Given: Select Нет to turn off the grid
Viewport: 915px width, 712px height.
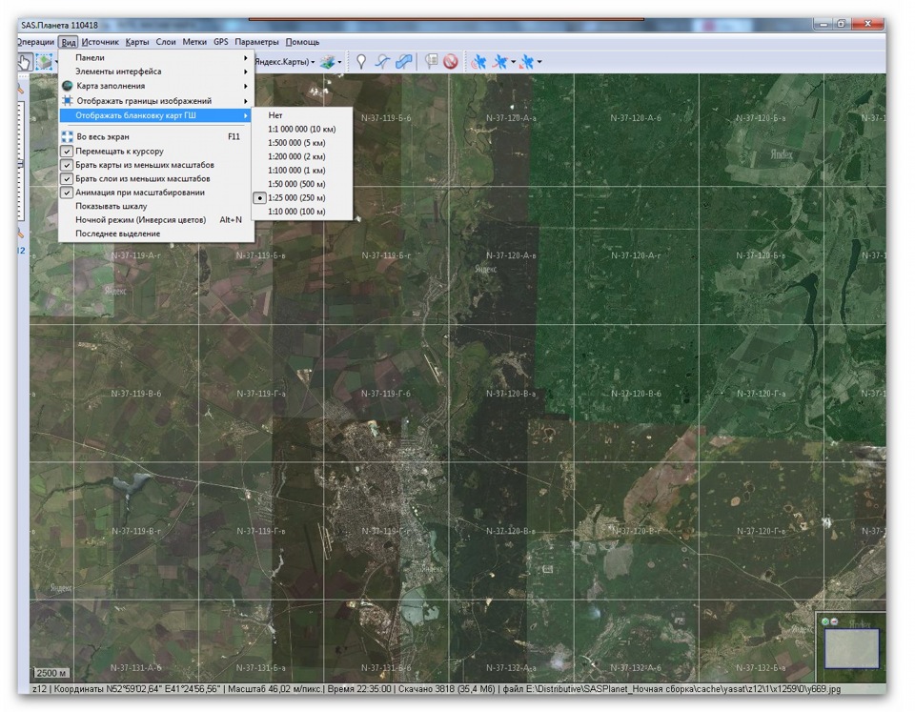Looking at the screenshot, I should 302,115.
